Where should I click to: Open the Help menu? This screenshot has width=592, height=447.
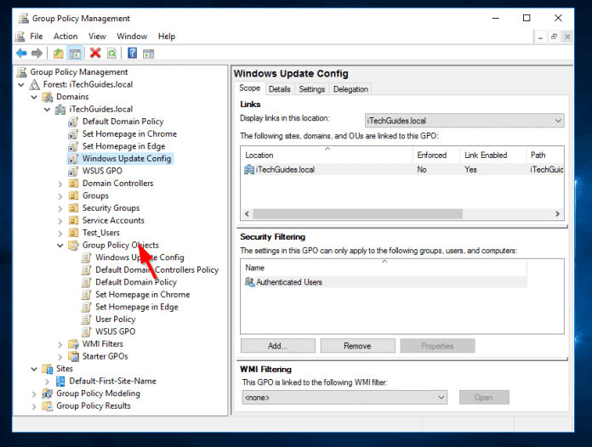tap(167, 37)
